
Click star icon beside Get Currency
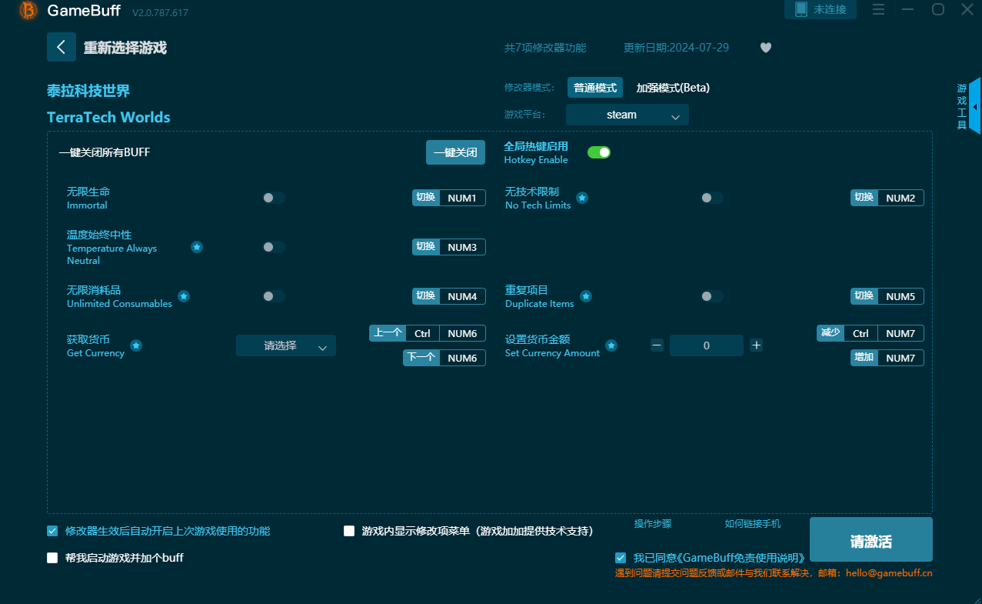click(x=136, y=345)
